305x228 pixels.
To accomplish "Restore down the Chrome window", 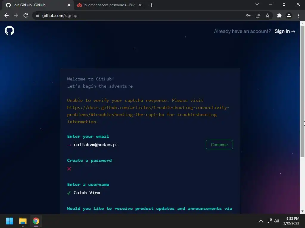I will [x=284, y=4].
